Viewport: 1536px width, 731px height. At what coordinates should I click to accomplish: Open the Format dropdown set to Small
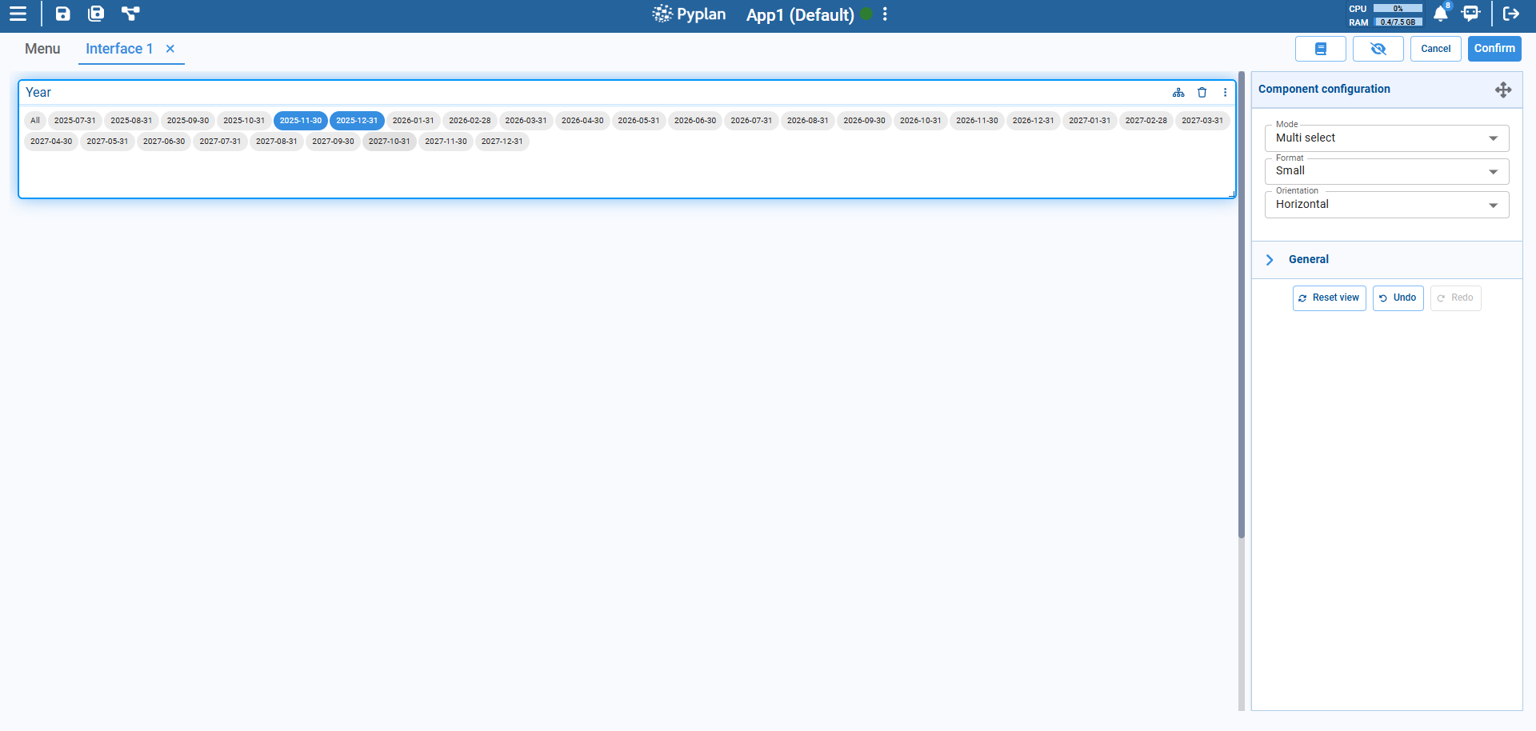tap(1386, 171)
